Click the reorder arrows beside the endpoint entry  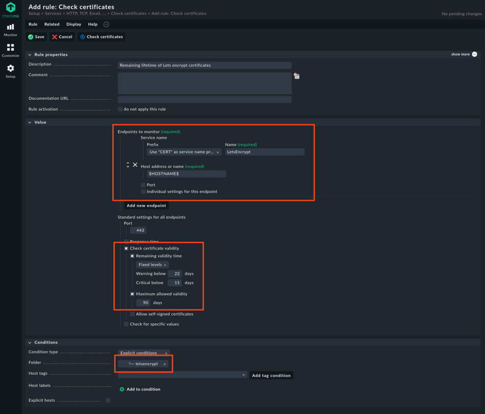pos(128,165)
